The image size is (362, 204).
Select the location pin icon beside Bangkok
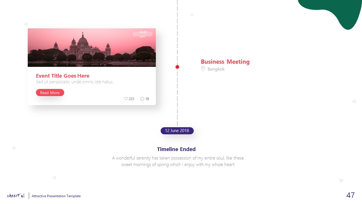pyautogui.click(x=203, y=68)
